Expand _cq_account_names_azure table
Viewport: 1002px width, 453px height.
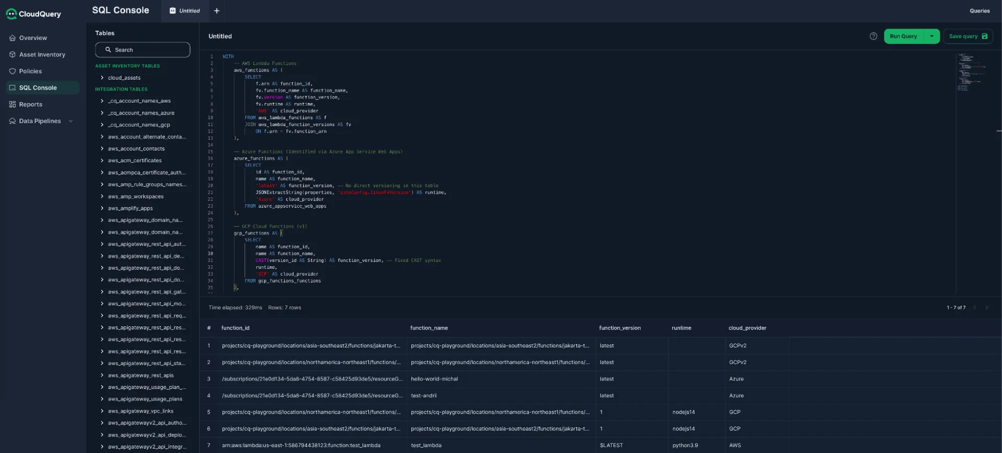(x=102, y=113)
